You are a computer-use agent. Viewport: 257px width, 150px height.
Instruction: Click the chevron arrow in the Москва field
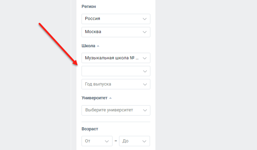(144, 32)
